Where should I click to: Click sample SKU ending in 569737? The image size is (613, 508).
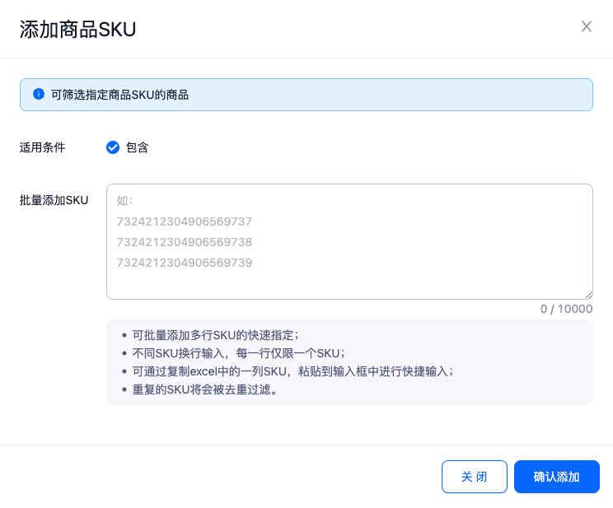[x=185, y=221]
